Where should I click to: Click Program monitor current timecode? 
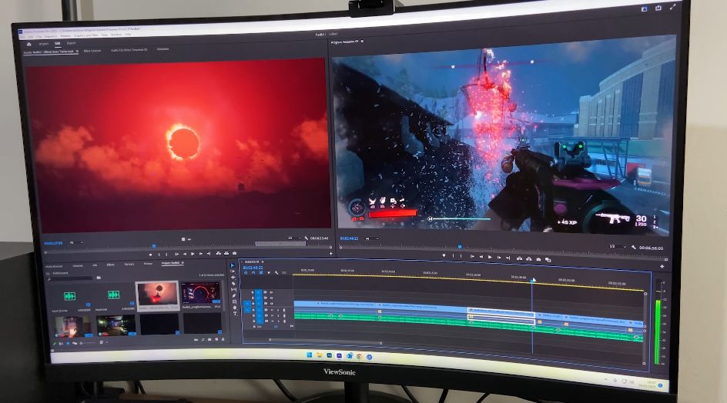[x=349, y=238]
